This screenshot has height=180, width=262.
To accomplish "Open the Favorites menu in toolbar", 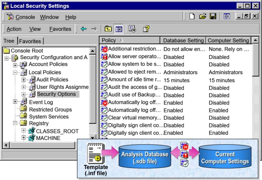I will (x=60, y=29).
